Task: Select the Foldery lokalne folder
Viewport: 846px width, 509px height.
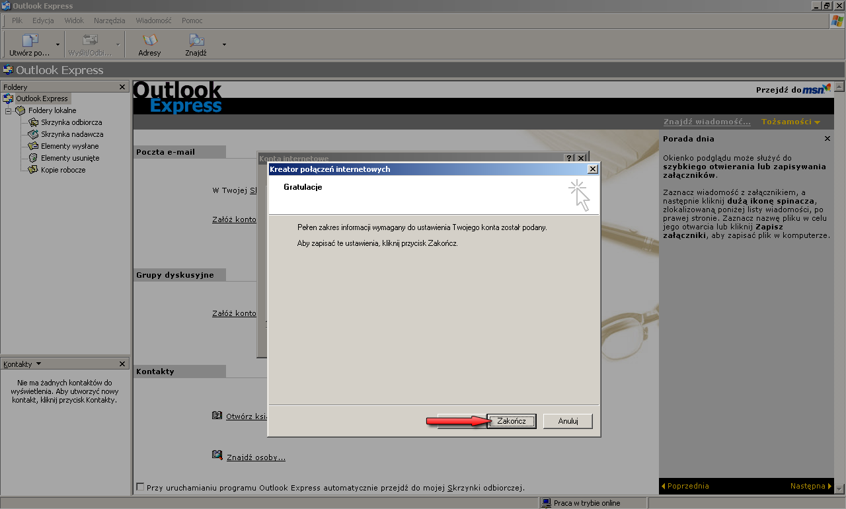Action: 52,110
